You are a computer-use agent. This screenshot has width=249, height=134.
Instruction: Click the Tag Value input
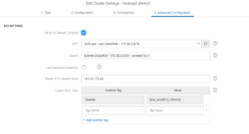[x=175, y=110]
